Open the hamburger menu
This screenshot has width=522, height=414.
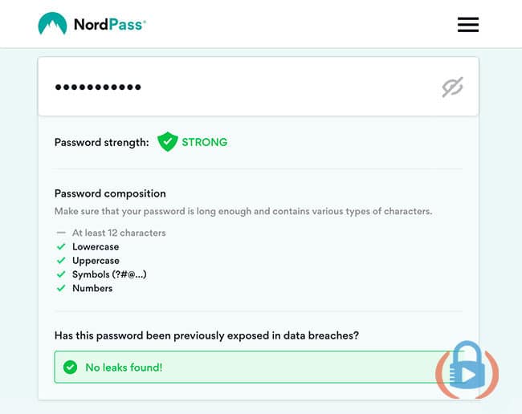point(468,25)
